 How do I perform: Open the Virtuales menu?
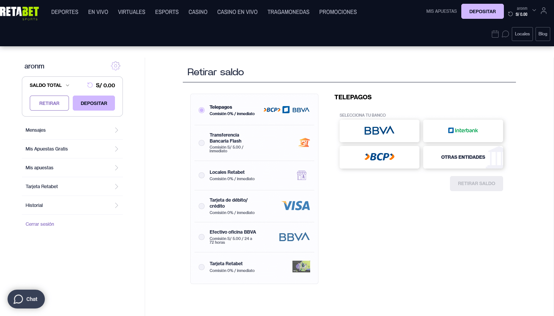(132, 12)
